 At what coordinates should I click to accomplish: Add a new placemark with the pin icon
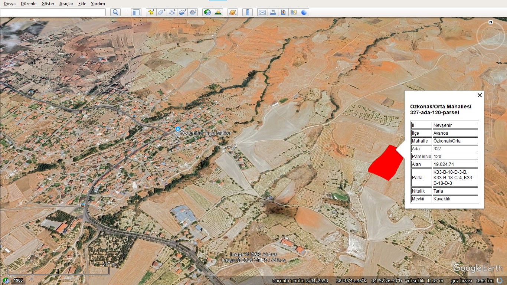(151, 12)
